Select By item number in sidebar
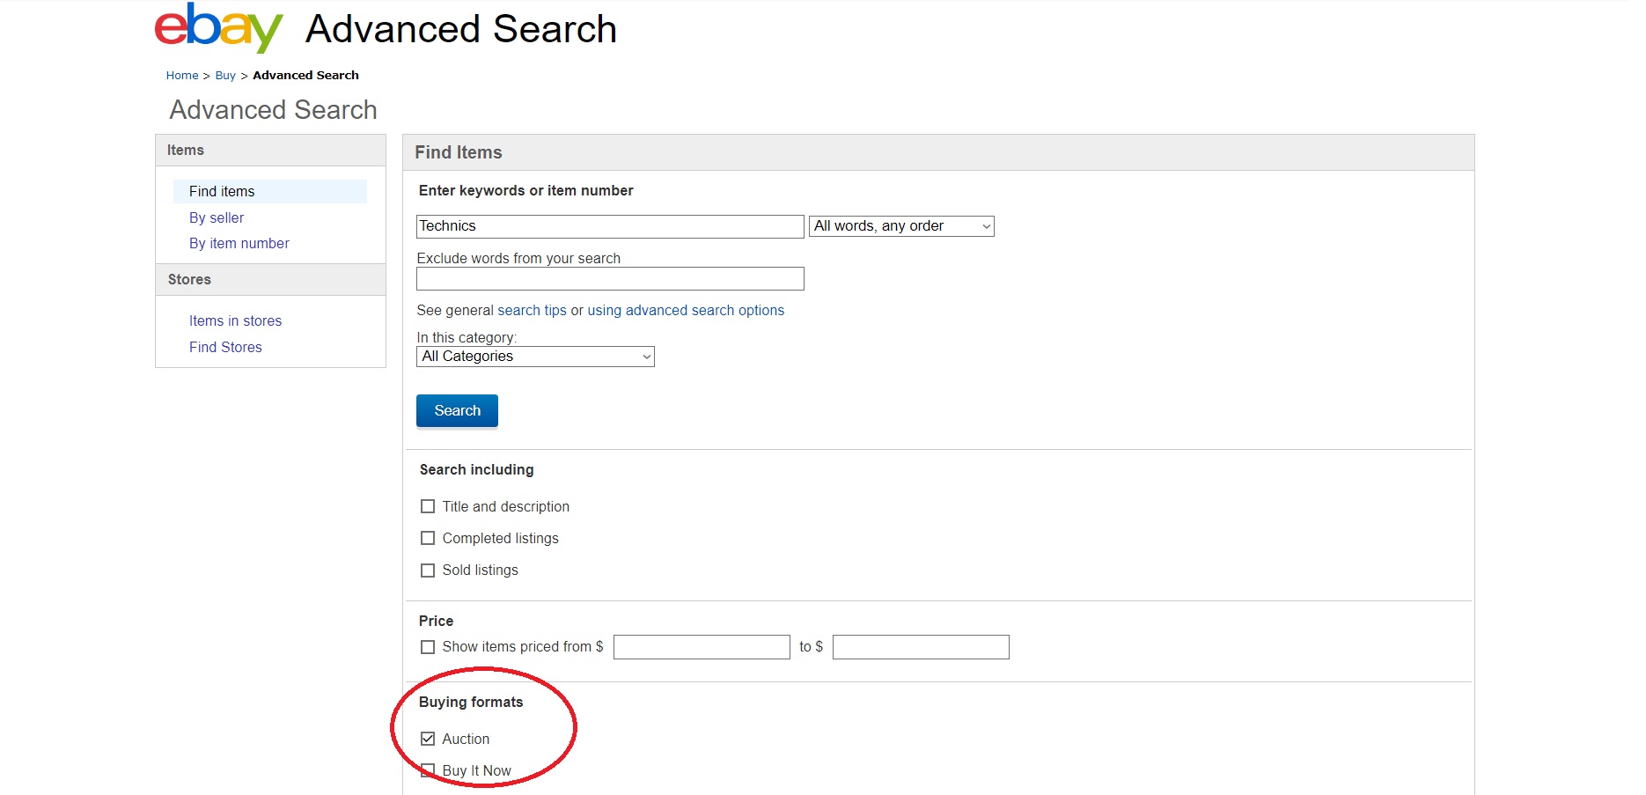 pos(239,243)
